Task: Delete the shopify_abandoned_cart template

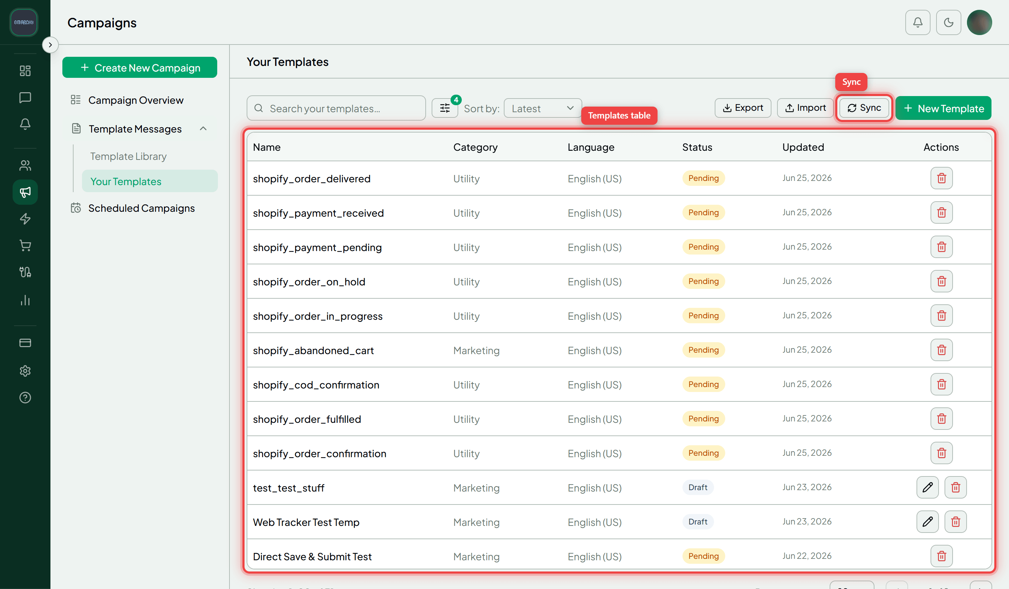Action: click(941, 350)
